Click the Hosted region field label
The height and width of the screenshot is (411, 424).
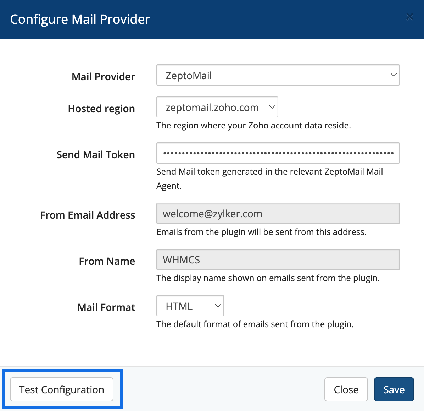click(101, 109)
